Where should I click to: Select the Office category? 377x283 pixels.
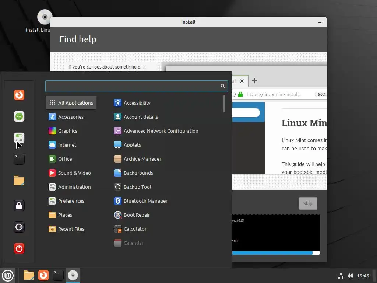(x=71, y=159)
